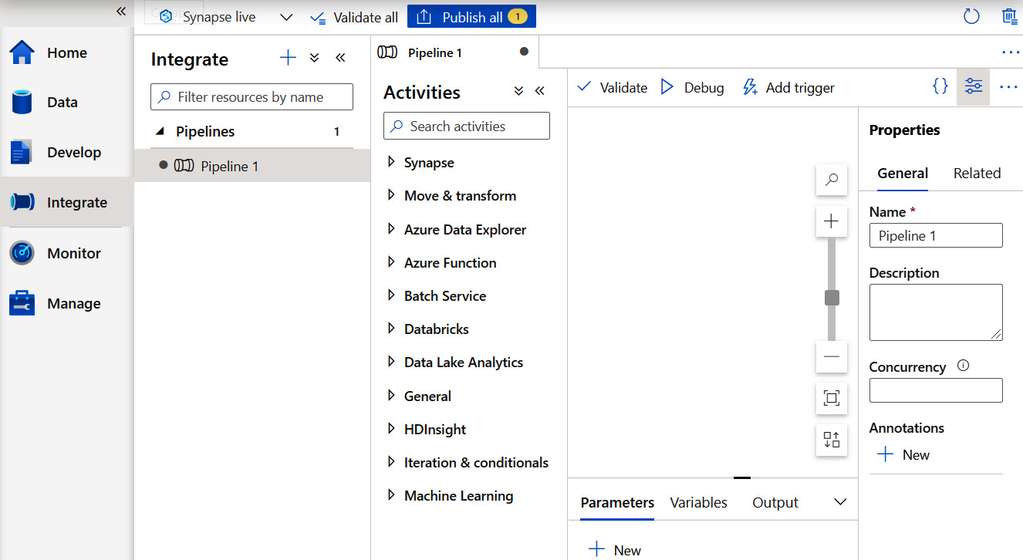Expand all resources in Integrate panel
The width and height of the screenshot is (1023, 560).
pyautogui.click(x=314, y=58)
